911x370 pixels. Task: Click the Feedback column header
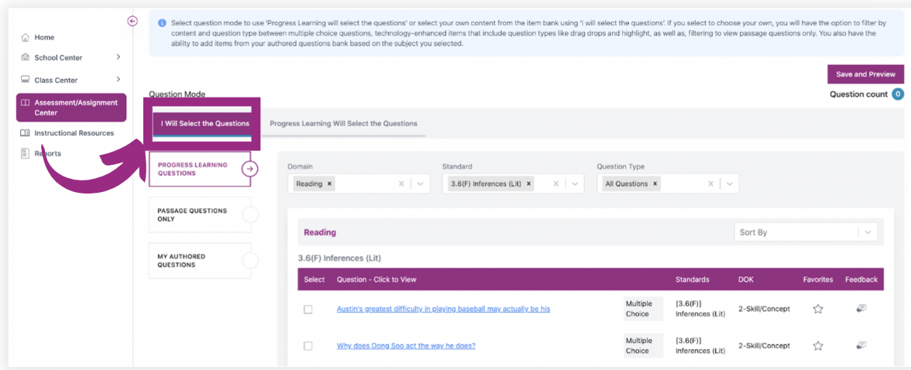pos(861,279)
